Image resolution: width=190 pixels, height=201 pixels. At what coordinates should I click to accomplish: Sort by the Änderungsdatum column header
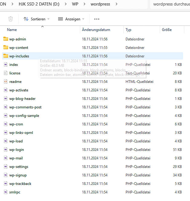pyautogui.click(x=96, y=30)
